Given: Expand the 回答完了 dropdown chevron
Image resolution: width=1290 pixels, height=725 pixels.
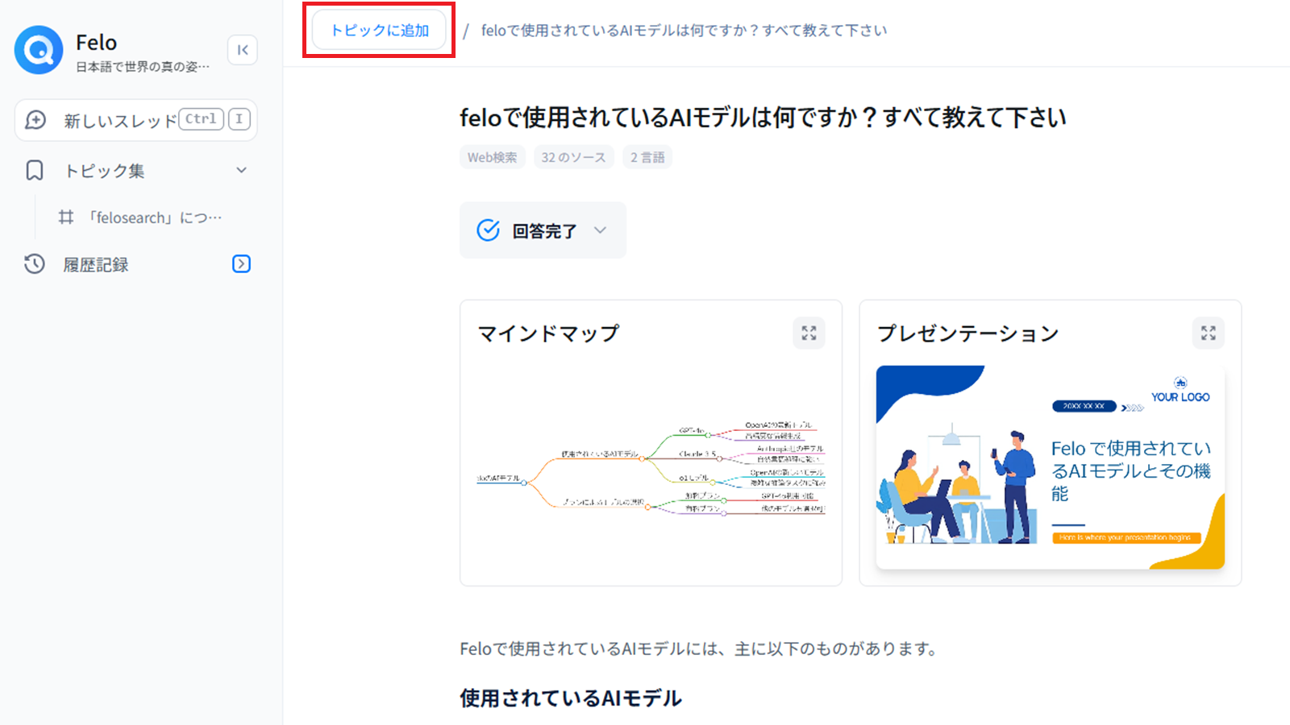Looking at the screenshot, I should coord(600,230).
